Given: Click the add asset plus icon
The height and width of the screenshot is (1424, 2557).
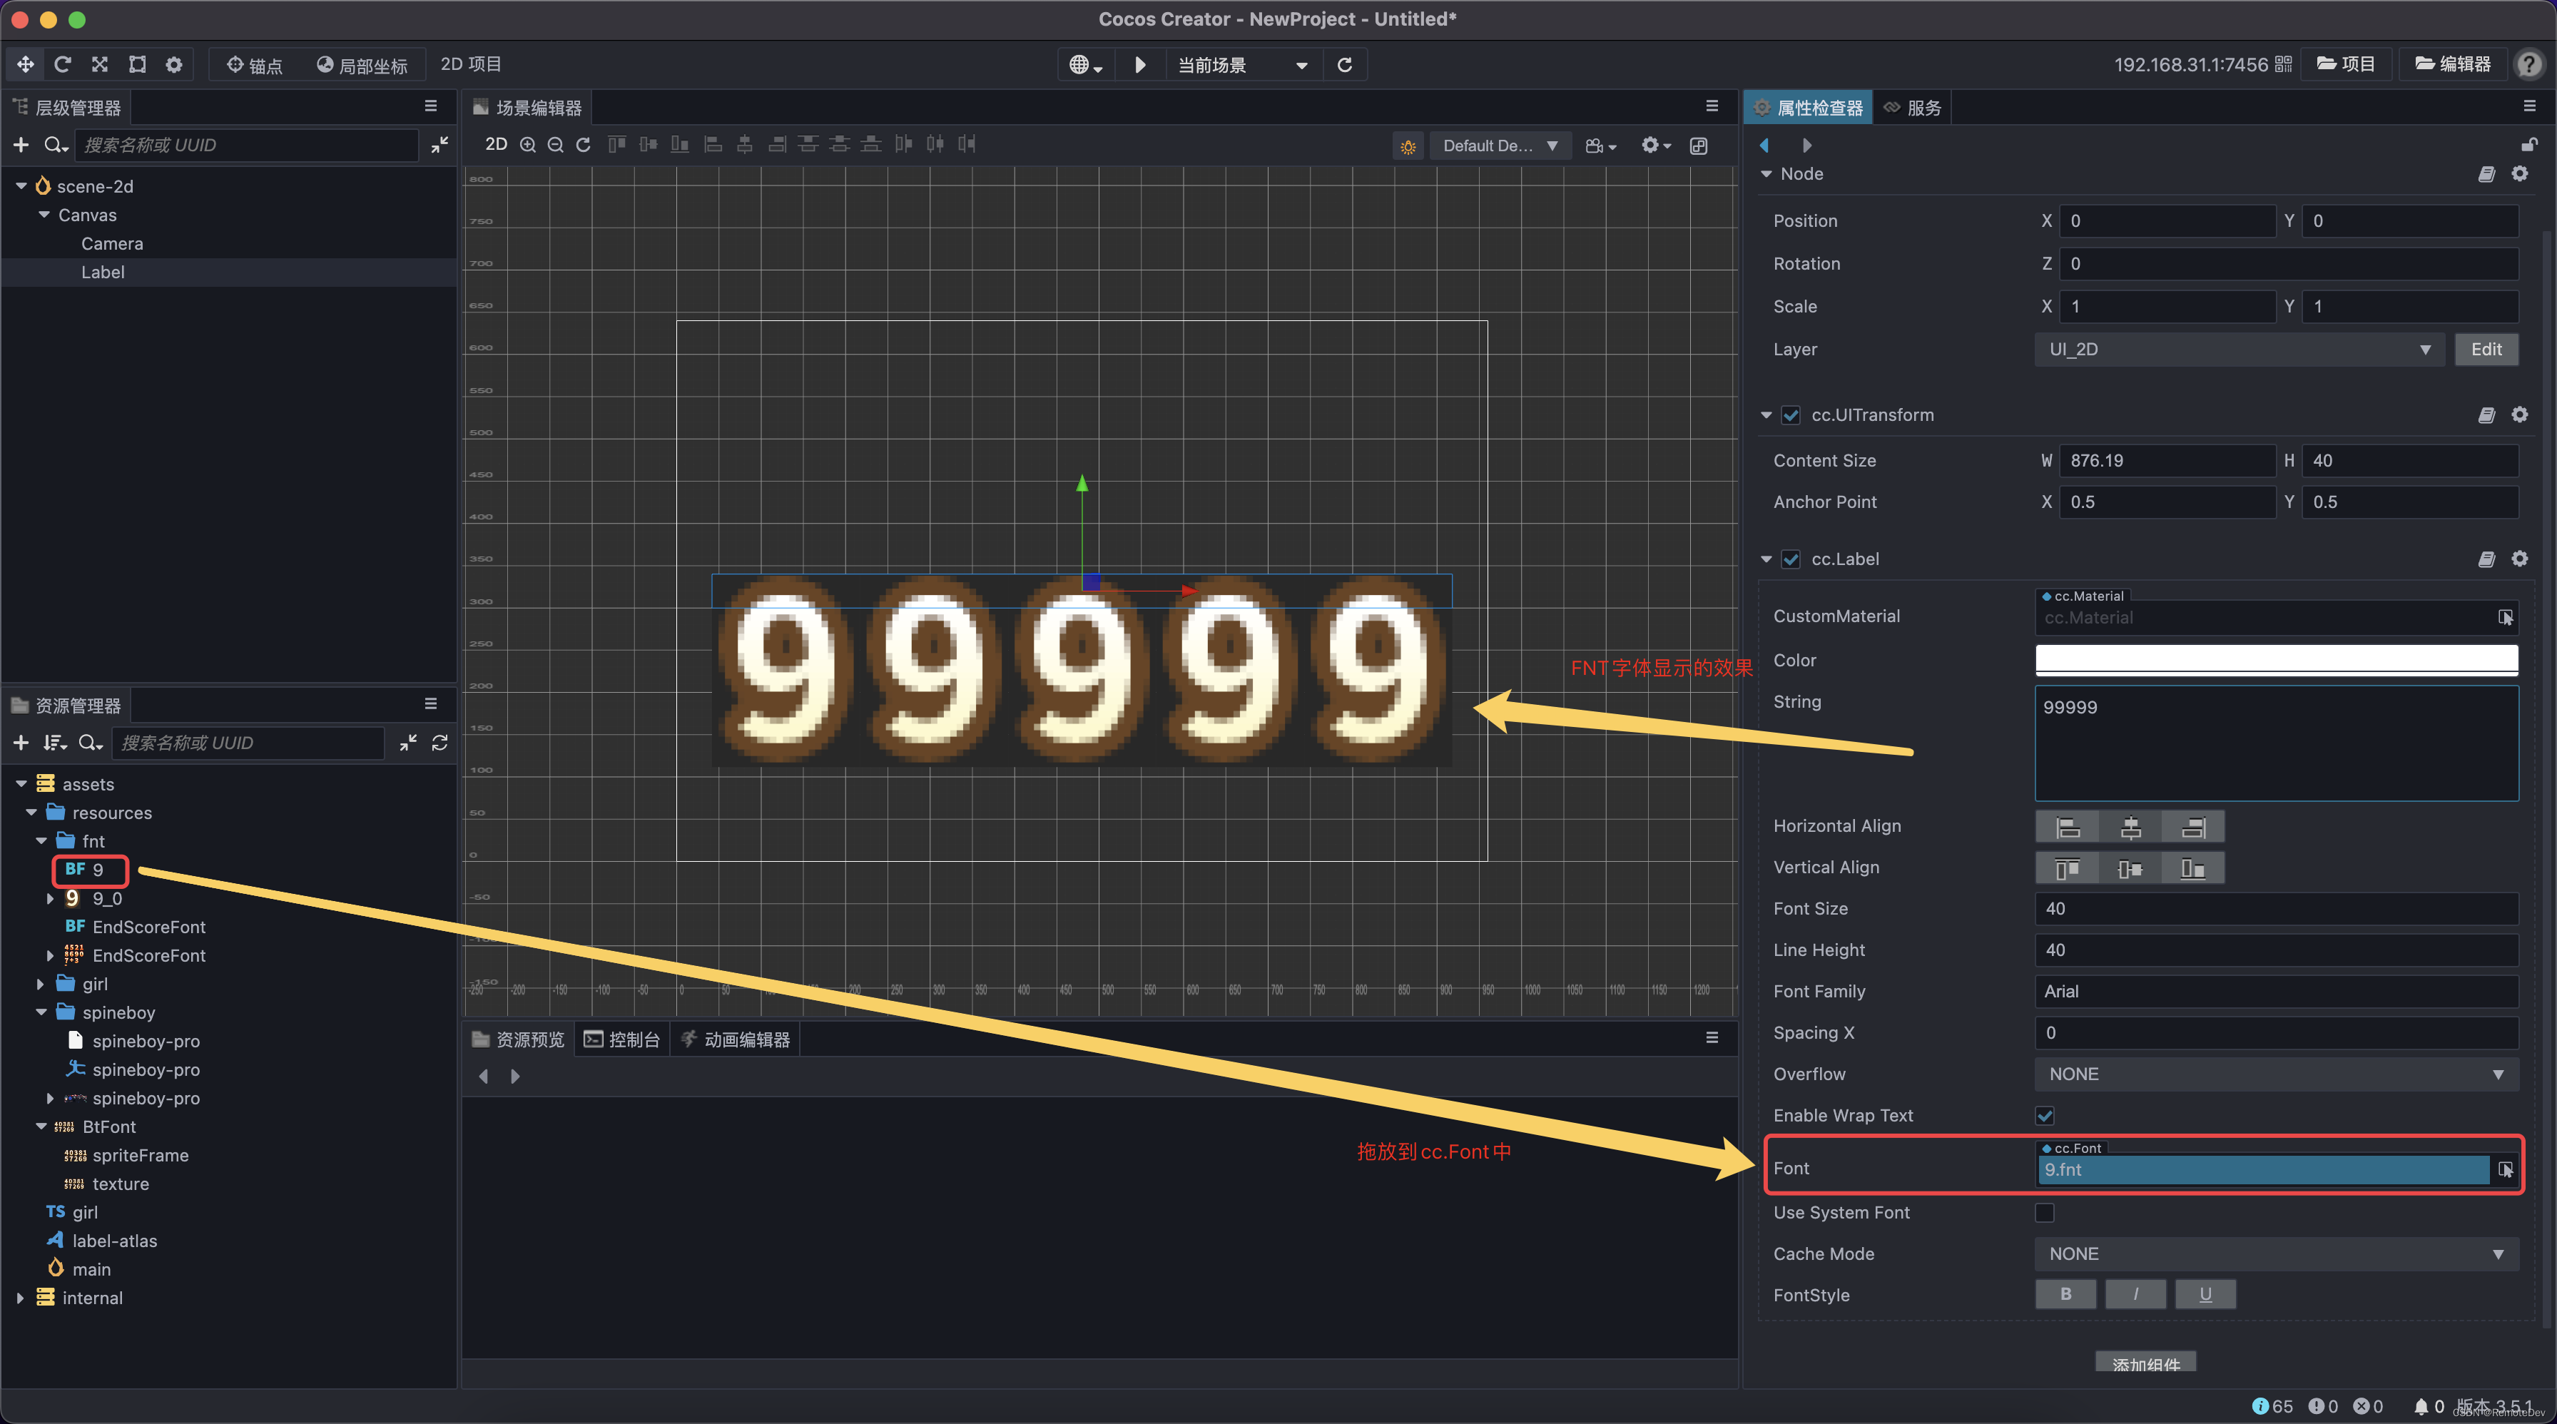Looking at the screenshot, I should click(20, 742).
